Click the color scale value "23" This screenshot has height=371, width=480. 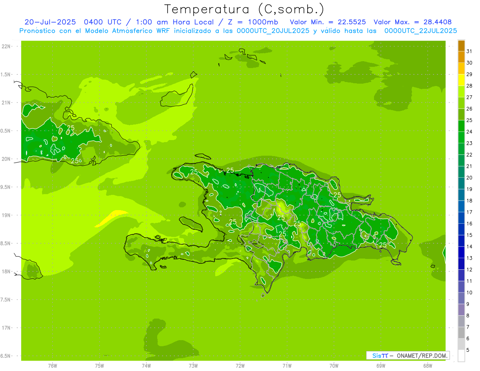point(469,143)
